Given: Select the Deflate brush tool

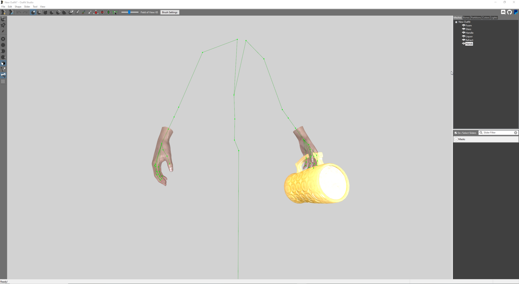Looking at the screenshot, I should click(x=52, y=12).
